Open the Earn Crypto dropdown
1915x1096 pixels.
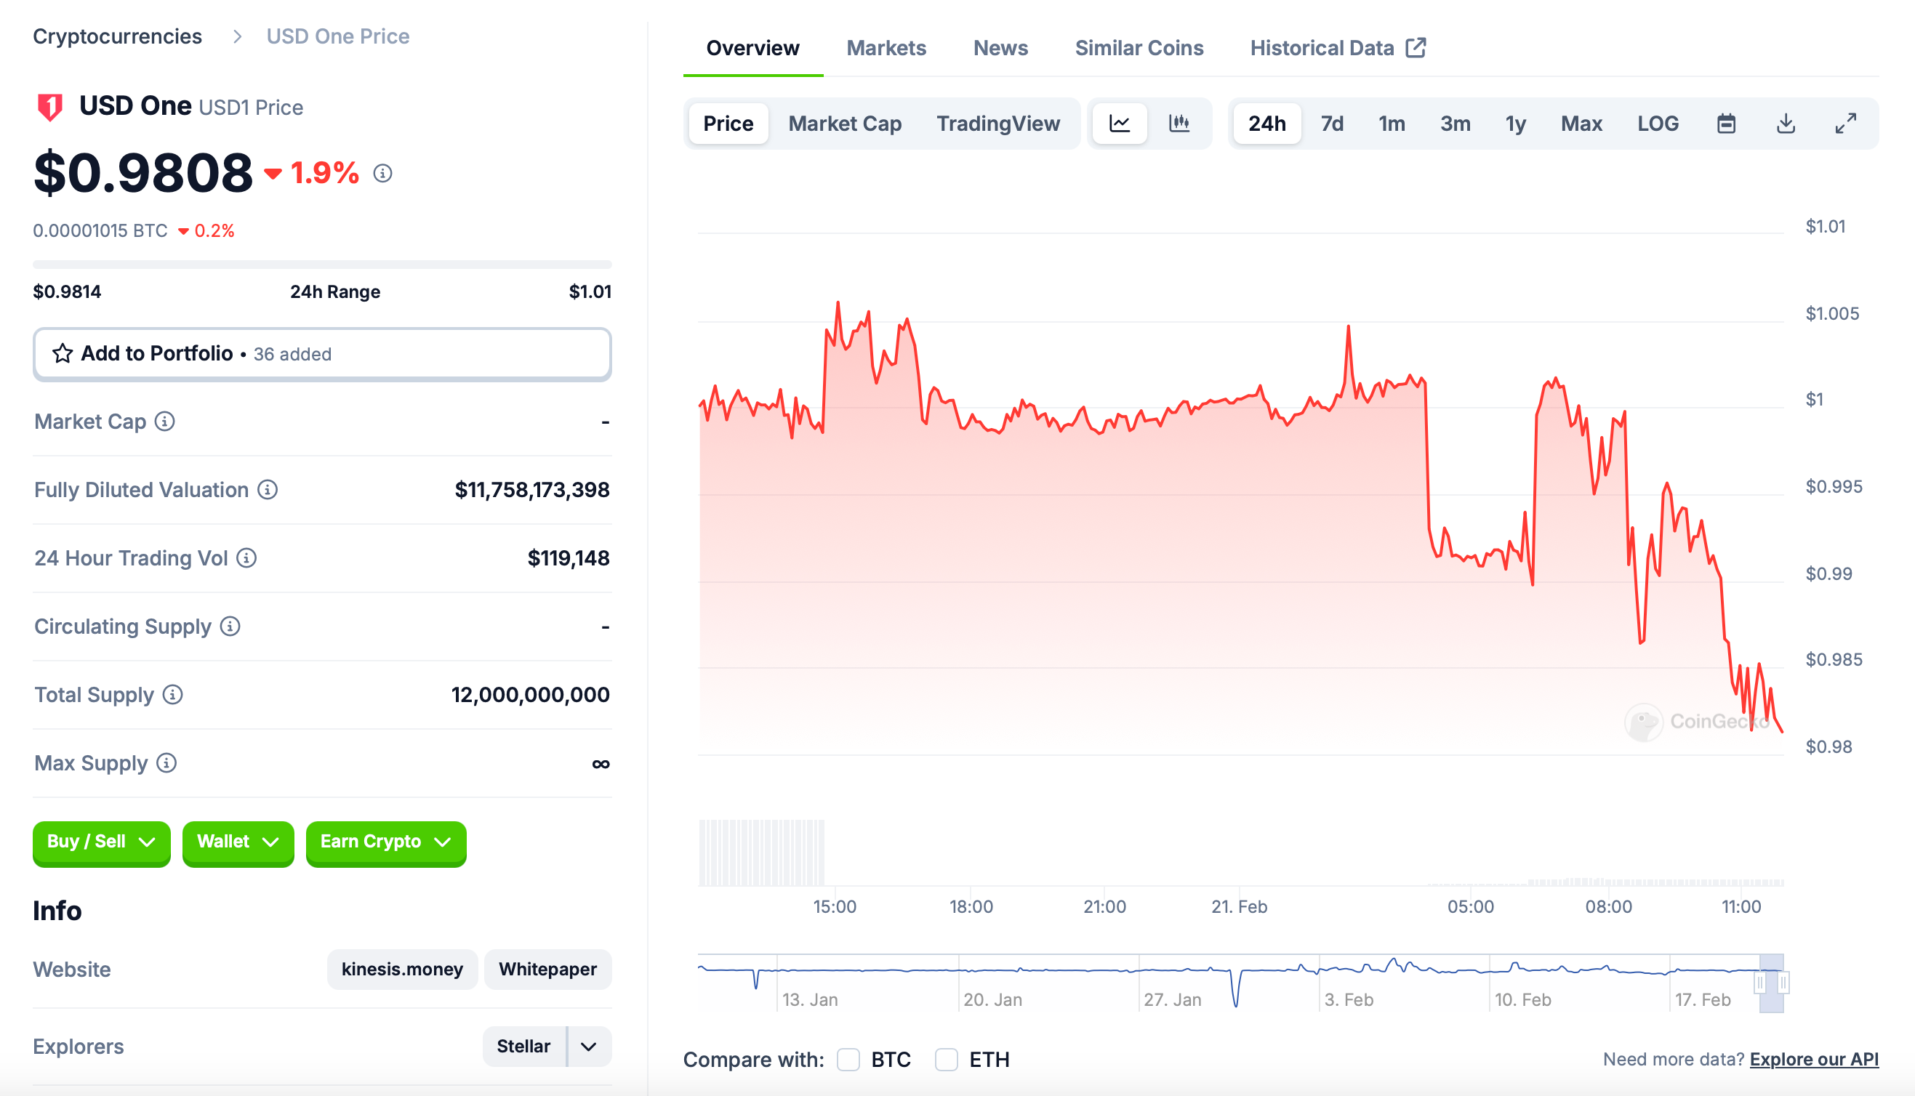pos(385,842)
